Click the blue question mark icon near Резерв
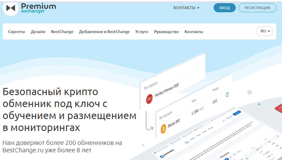 [227, 94]
